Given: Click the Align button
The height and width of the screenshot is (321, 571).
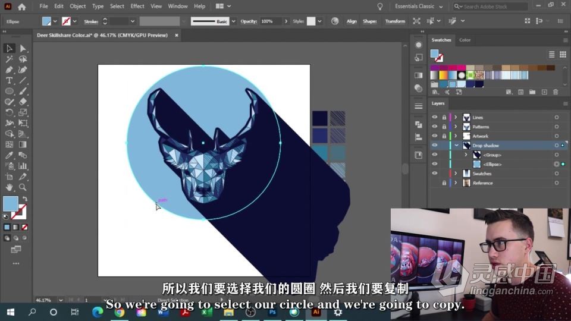Looking at the screenshot, I should pos(352,21).
